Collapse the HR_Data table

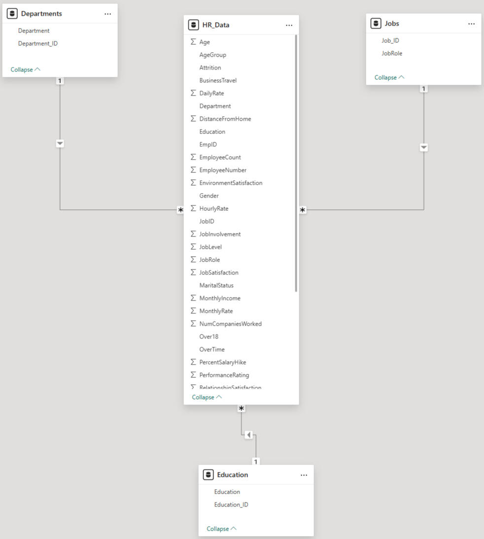207,397
